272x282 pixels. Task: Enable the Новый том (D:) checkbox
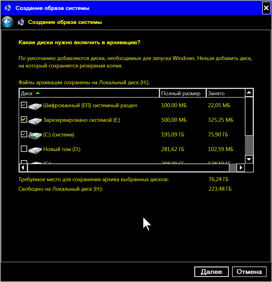pos(24,149)
